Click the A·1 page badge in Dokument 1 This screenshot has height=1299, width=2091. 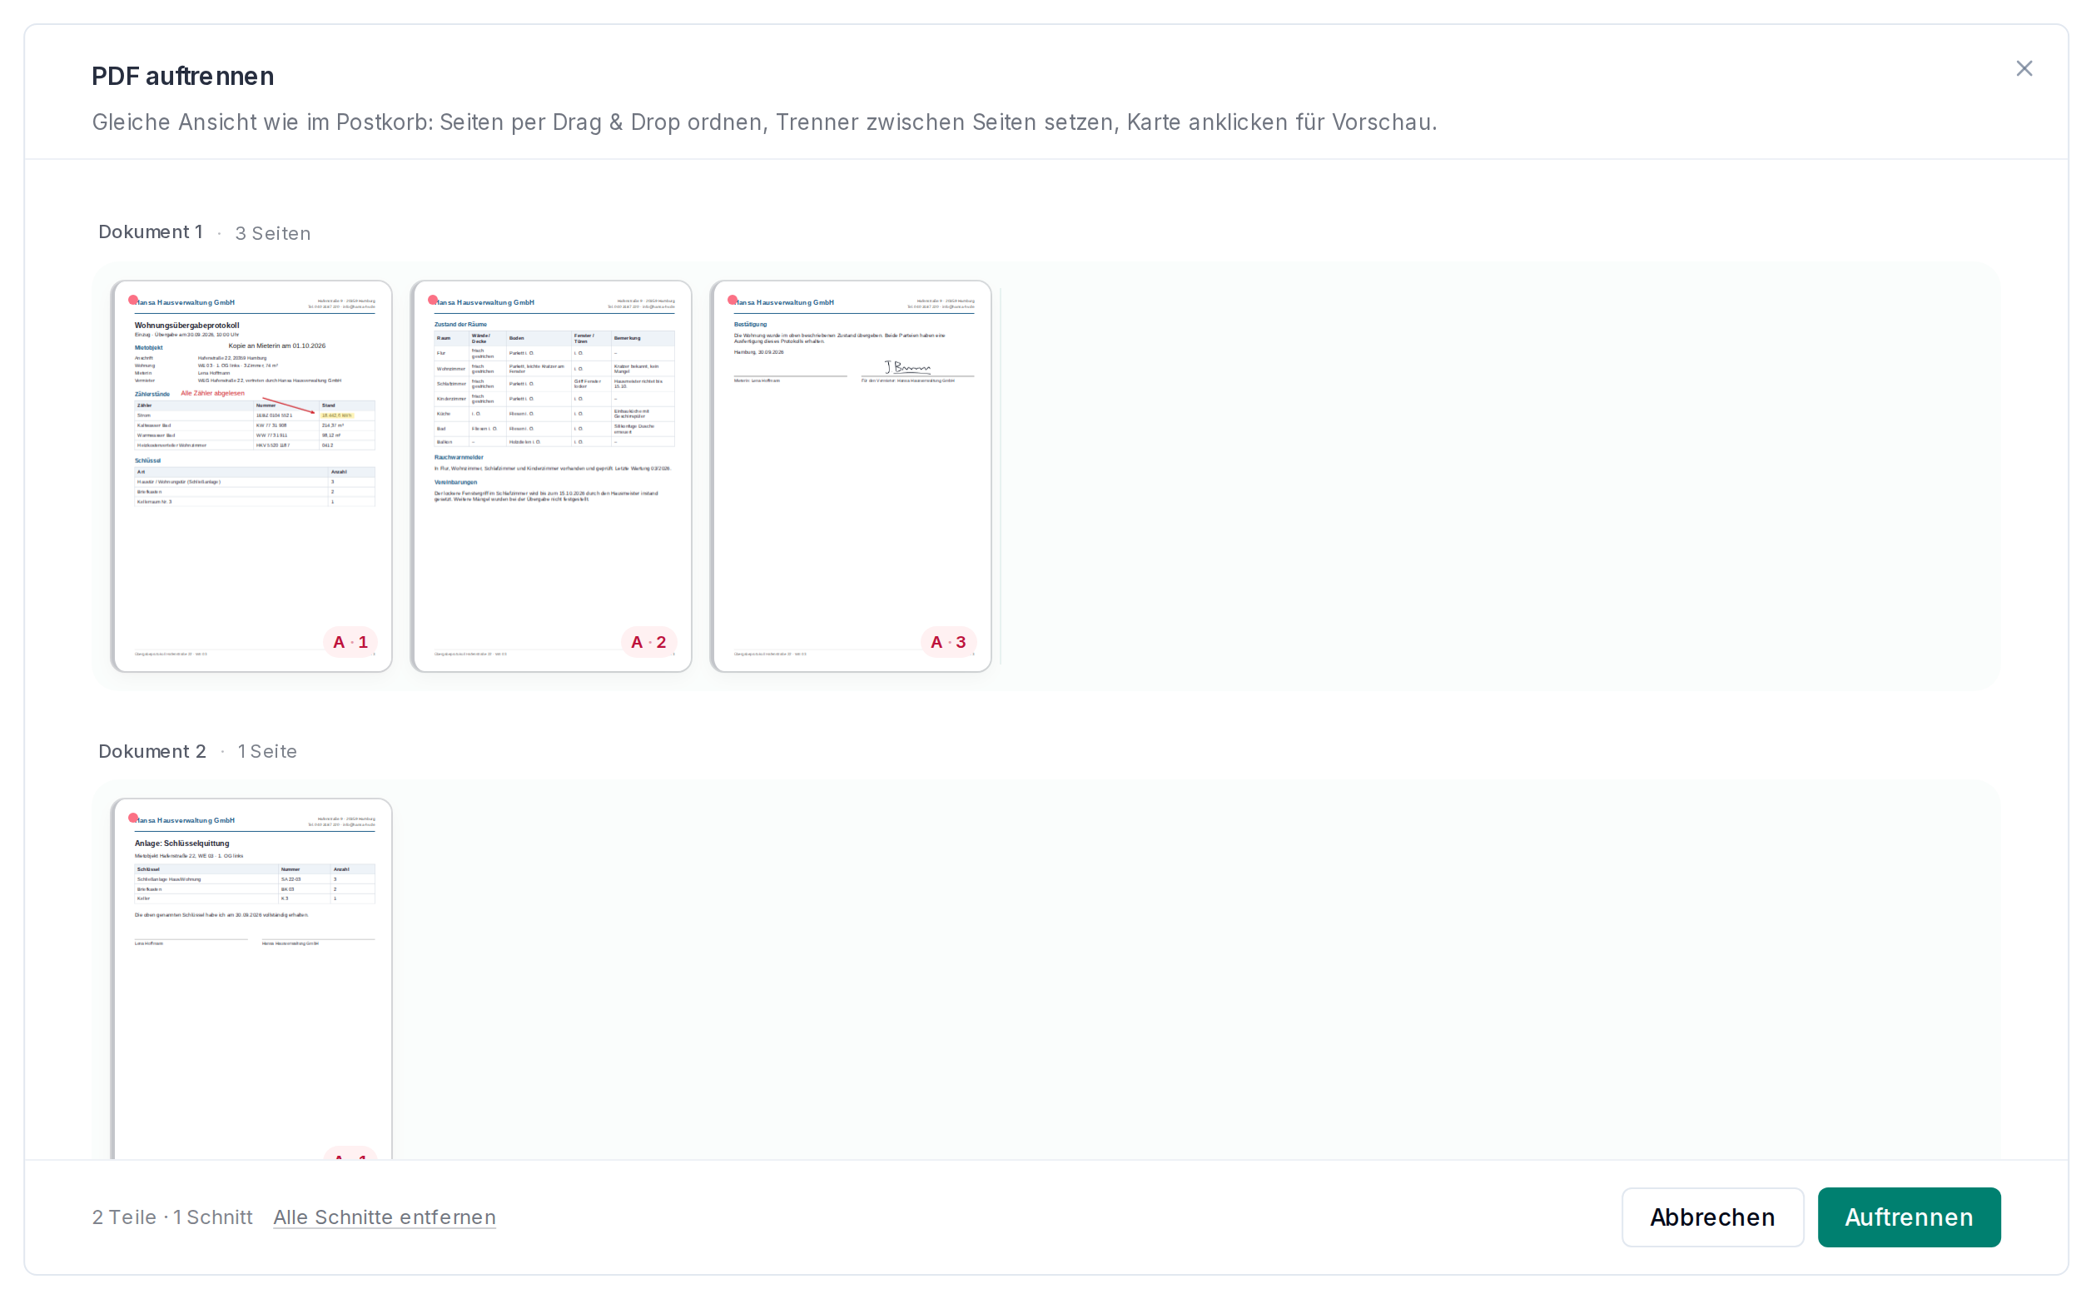click(350, 643)
